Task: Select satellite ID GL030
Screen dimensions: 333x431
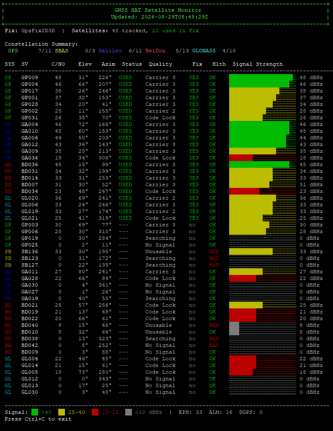Action: [x=30, y=392]
